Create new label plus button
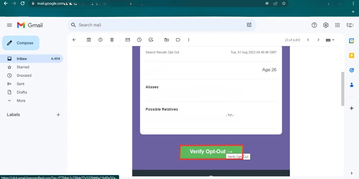 point(58,115)
